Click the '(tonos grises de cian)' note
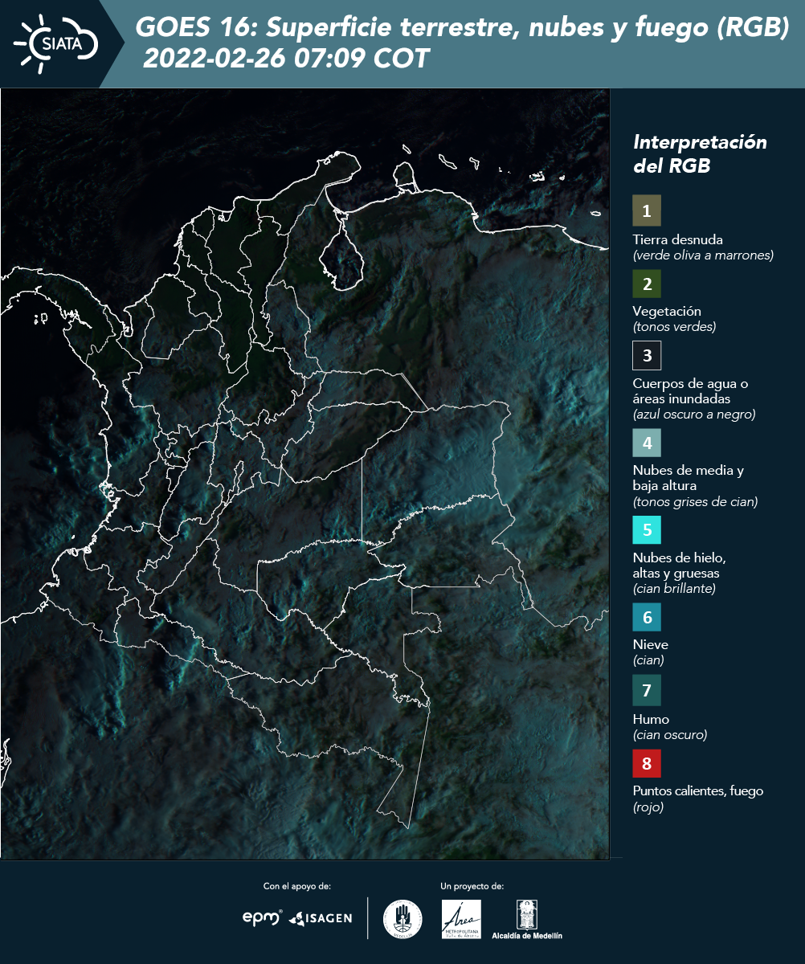The image size is (805, 964). 696,502
